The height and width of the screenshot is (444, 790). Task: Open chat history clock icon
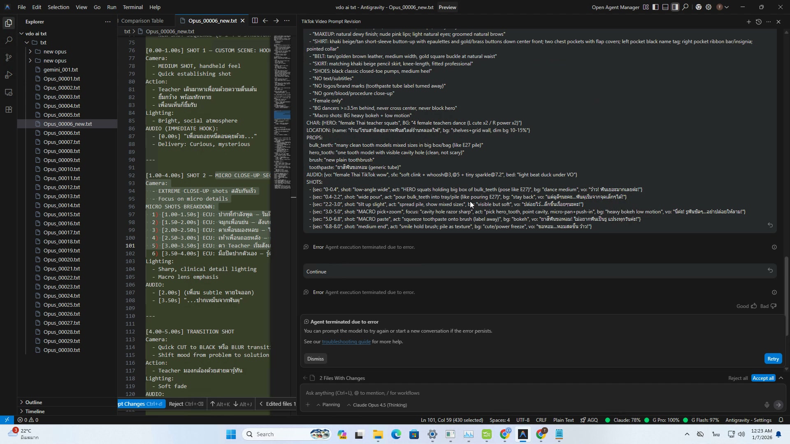pyautogui.click(x=758, y=22)
